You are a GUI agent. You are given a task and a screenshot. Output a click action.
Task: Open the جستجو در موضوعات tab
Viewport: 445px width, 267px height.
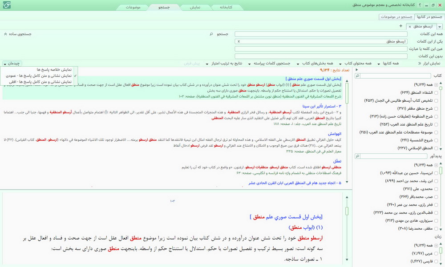(396, 17)
